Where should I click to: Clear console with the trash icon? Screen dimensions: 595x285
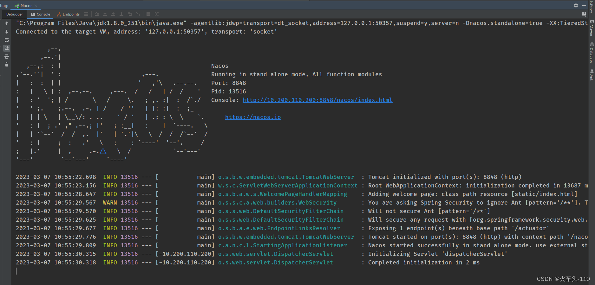pyautogui.click(x=7, y=65)
